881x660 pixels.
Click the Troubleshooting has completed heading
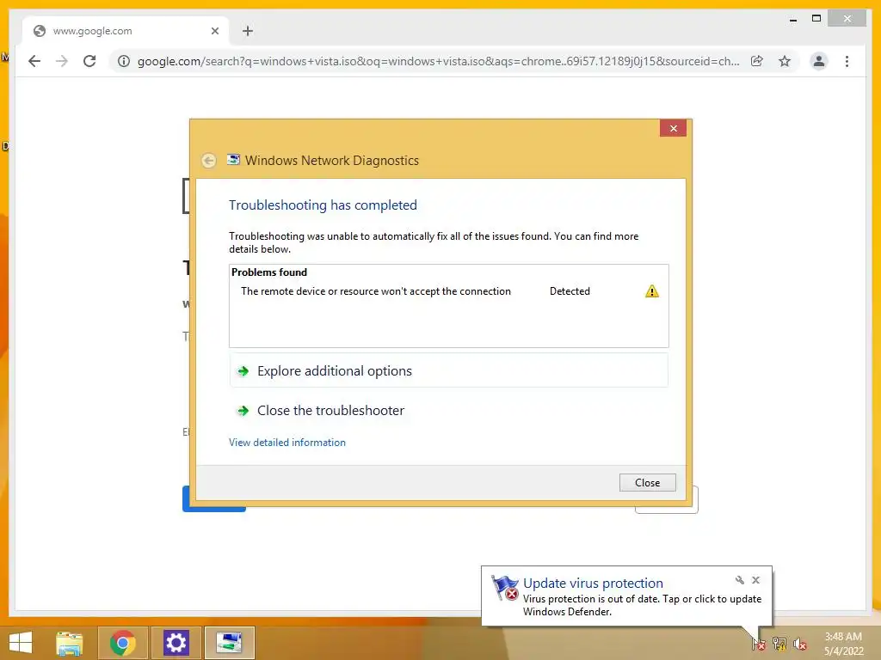pyautogui.click(x=323, y=205)
